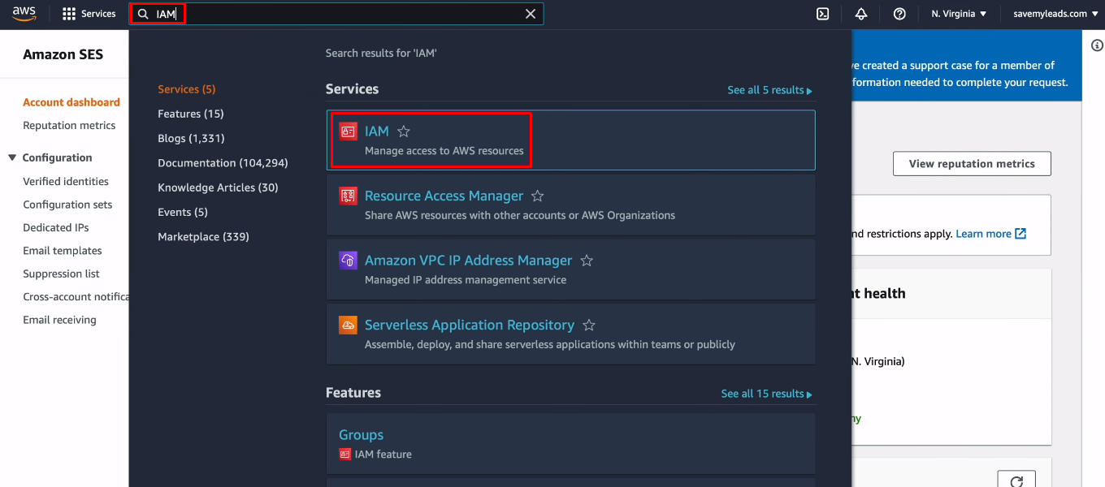Open the help question mark icon
Screen dimensions: 1105x487
pos(899,14)
